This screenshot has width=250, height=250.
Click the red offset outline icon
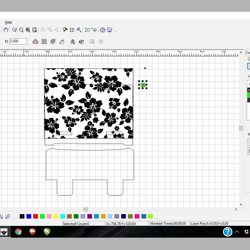pyautogui.click(x=35, y=41)
